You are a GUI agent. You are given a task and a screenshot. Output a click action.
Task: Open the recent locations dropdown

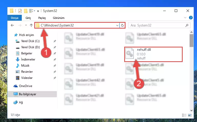[x=26, y=25]
